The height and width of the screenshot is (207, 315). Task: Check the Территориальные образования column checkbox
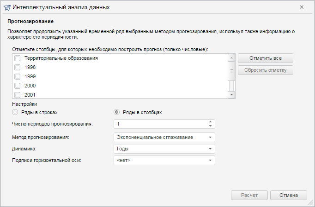pos(18,58)
